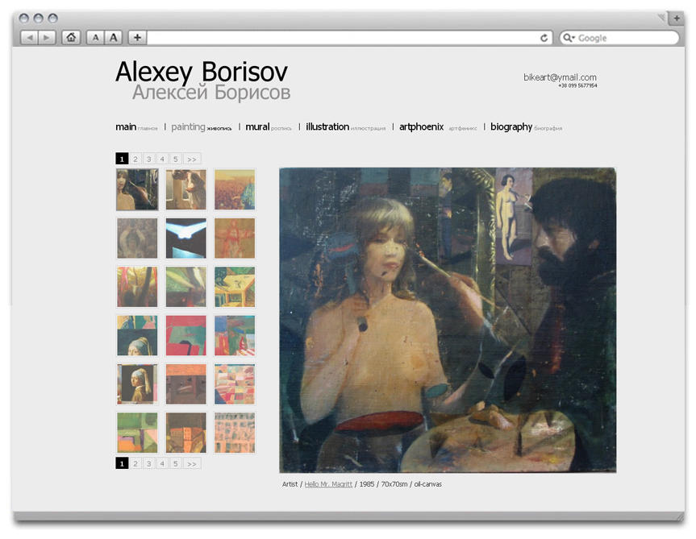Select the black thumbnail with a white light shape
The image size is (696, 539).
[x=186, y=238]
